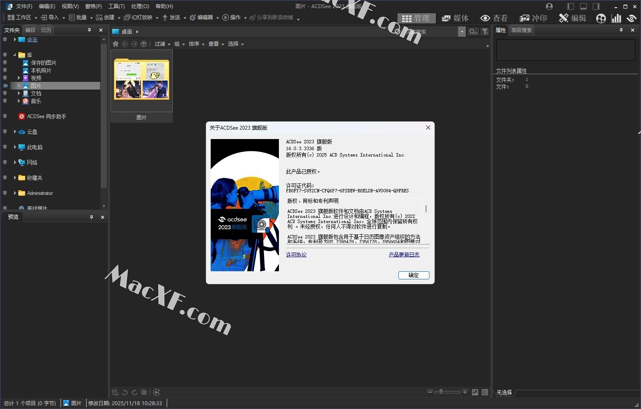
Task: Open the 工具(T) menu
Action: (116, 6)
